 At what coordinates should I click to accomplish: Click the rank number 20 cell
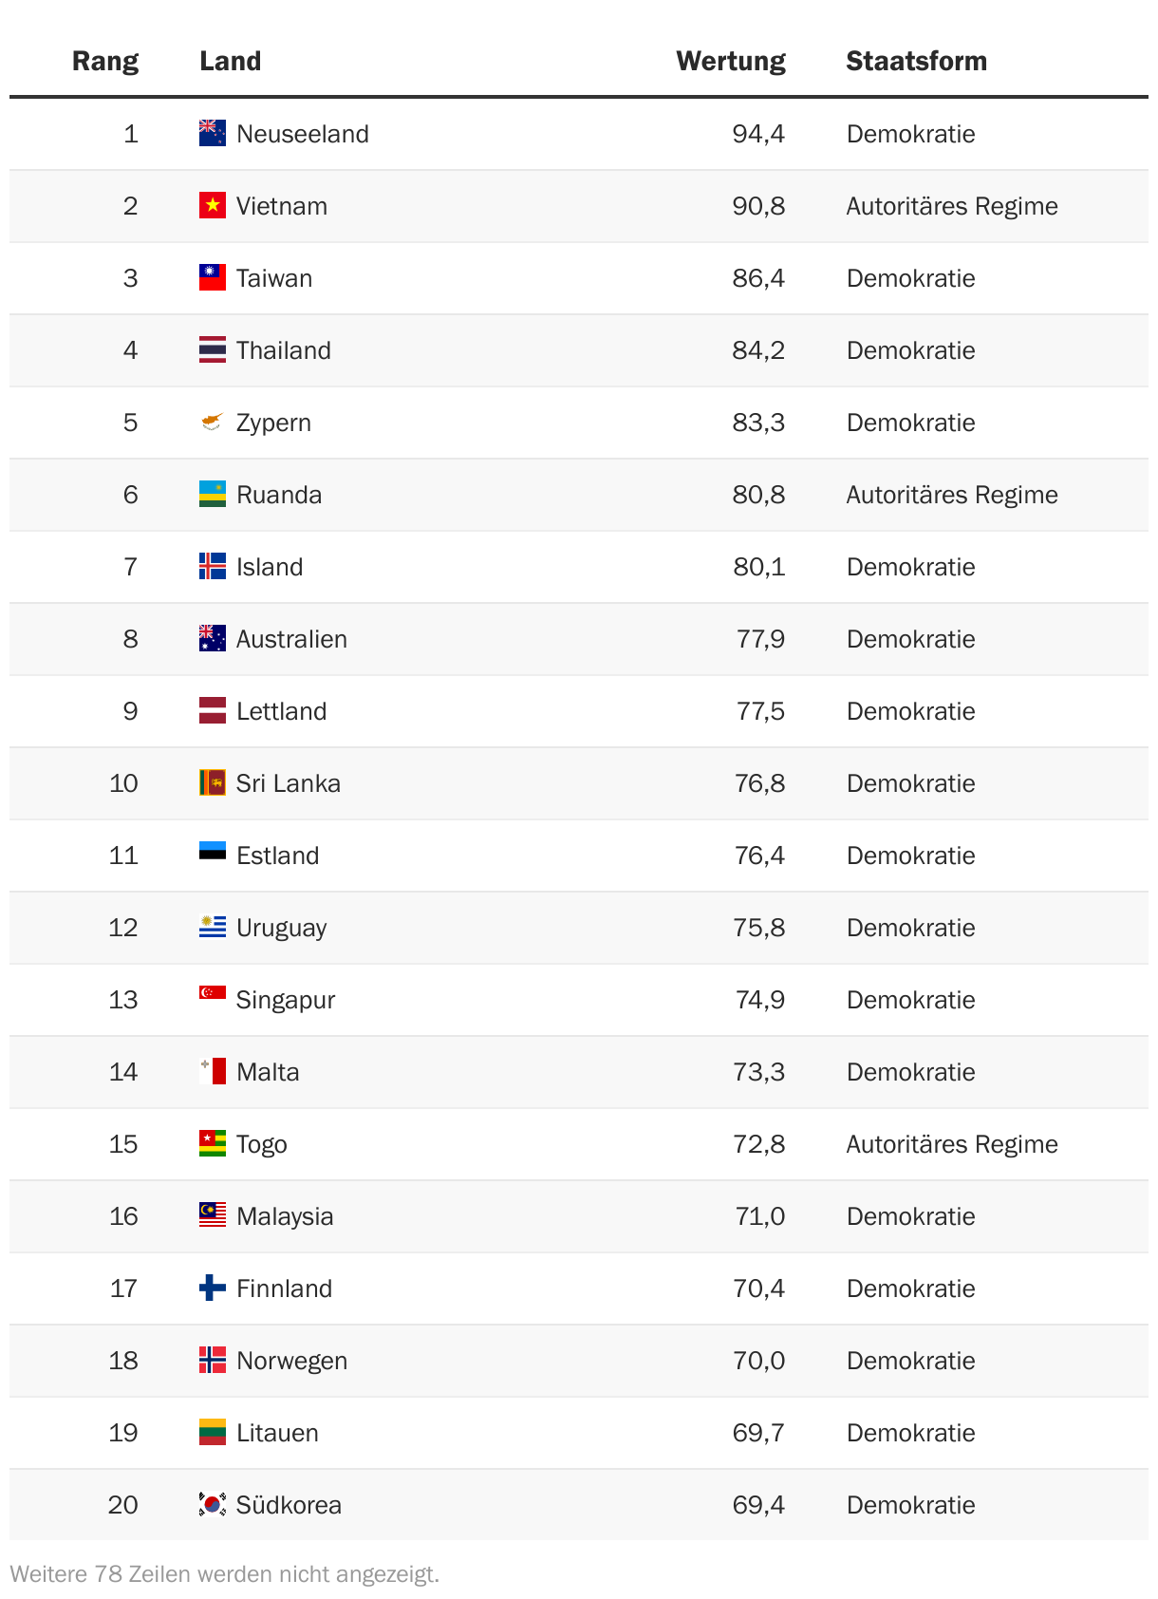click(123, 1505)
